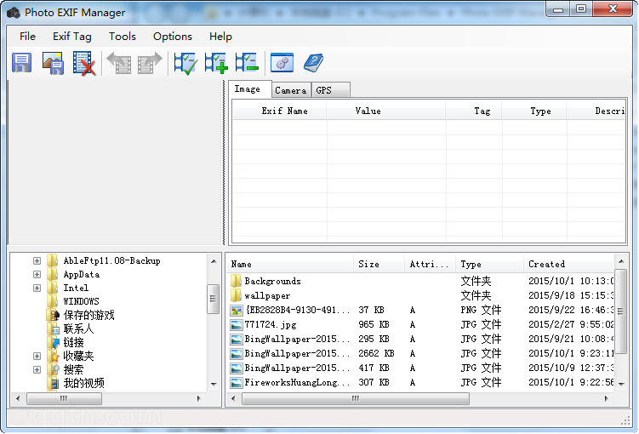
Task: Click file list vertical scrollbar up arrow
Action: (621, 261)
